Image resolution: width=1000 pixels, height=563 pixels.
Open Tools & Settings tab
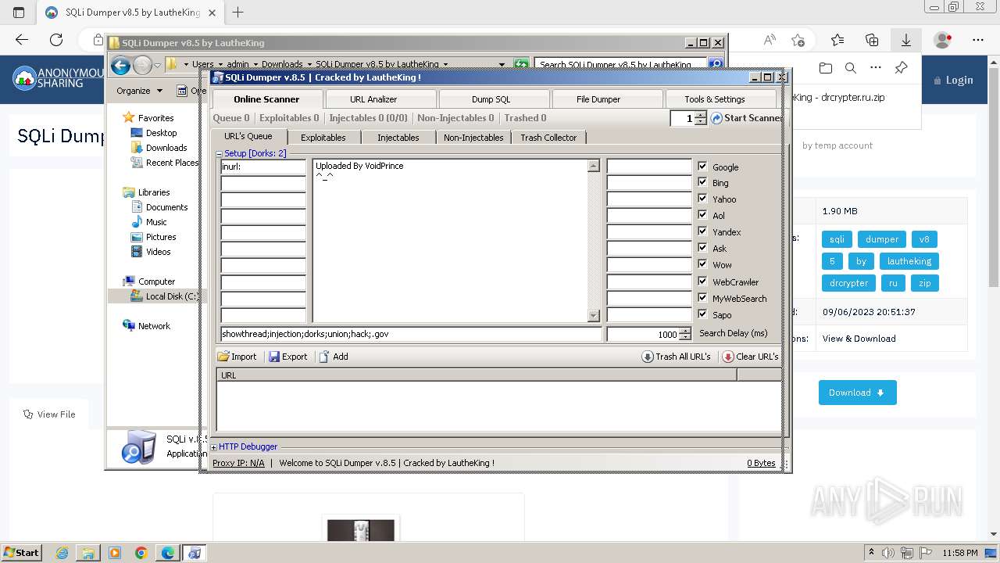720,99
